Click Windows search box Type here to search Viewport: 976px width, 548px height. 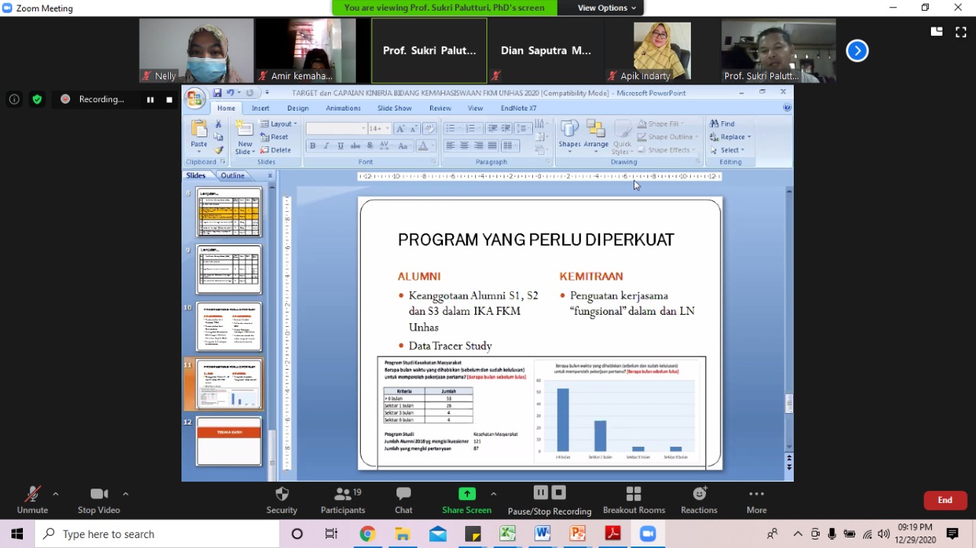tap(157, 534)
